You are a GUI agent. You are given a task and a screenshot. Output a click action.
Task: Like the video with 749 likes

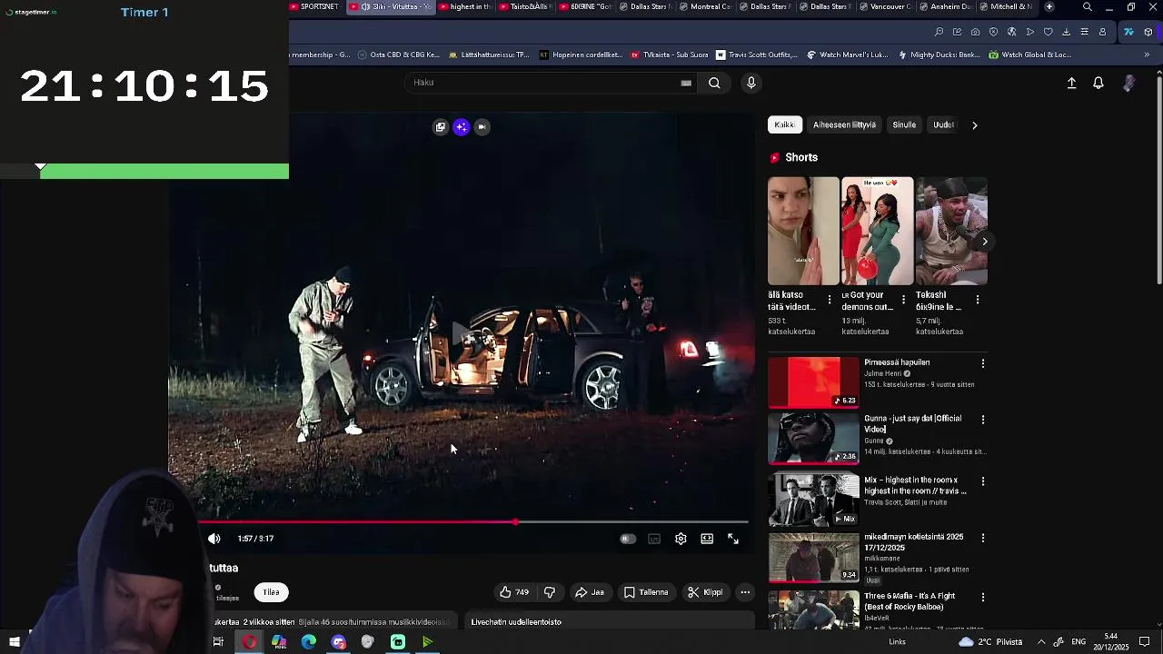tap(514, 592)
